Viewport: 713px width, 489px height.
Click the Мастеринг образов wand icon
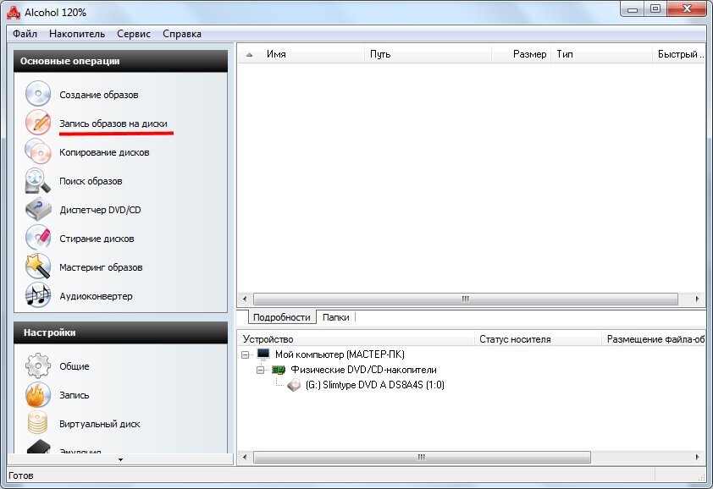click(x=38, y=266)
